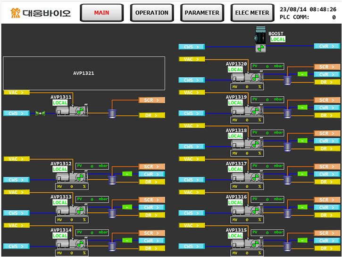Click the SCR arrow tag for AVP1317
342x257 pixels.
[x=327, y=167]
